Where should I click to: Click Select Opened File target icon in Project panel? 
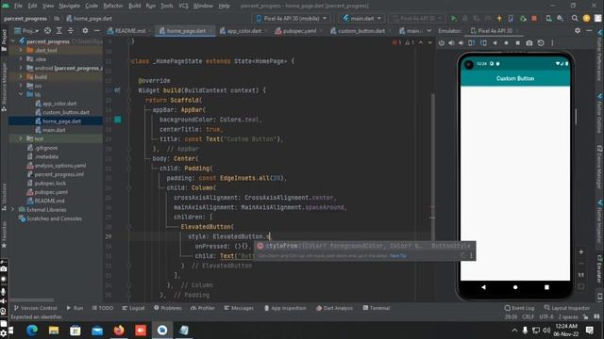(47, 30)
